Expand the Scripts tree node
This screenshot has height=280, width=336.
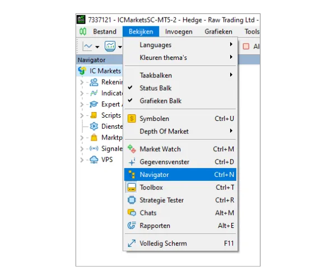82,115
